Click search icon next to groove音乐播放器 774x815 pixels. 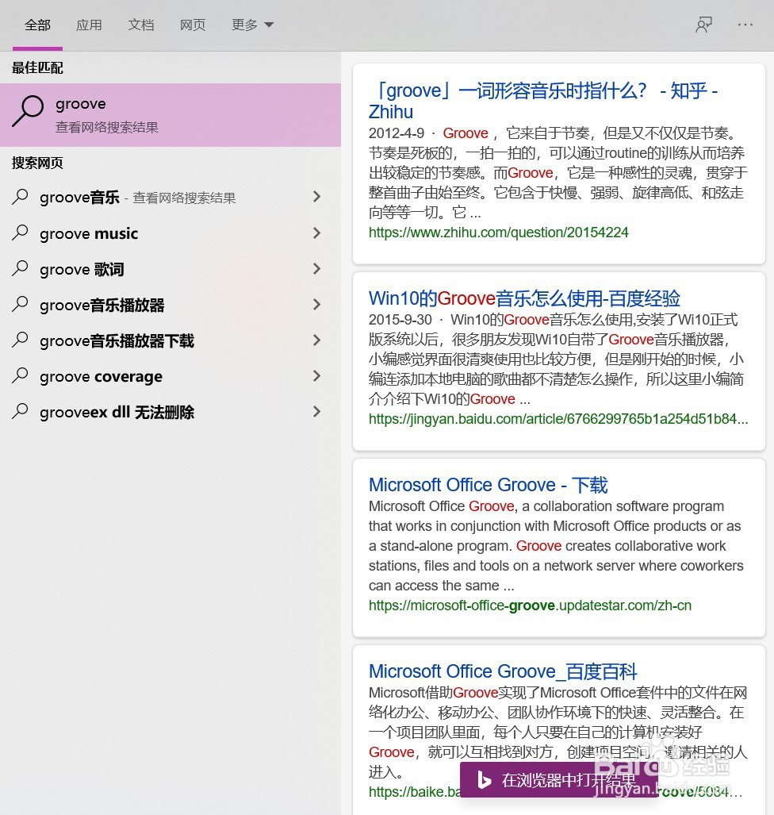[21, 304]
